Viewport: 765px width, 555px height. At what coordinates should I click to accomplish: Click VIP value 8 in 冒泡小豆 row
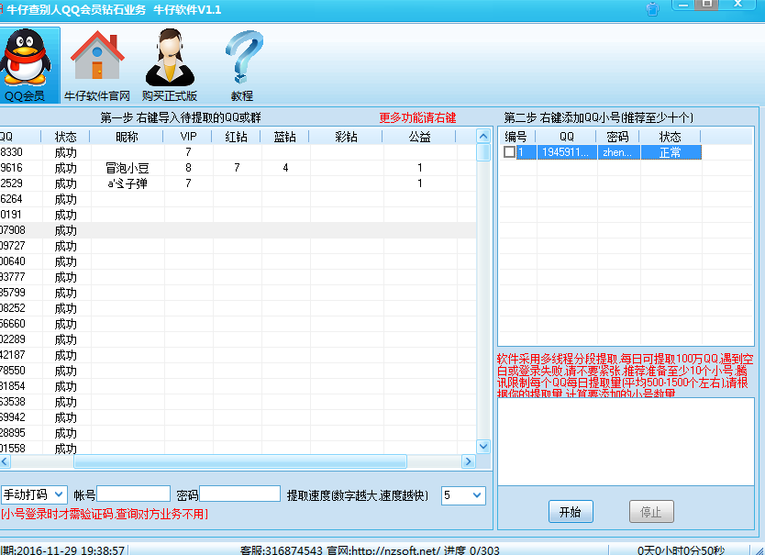point(188,168)
